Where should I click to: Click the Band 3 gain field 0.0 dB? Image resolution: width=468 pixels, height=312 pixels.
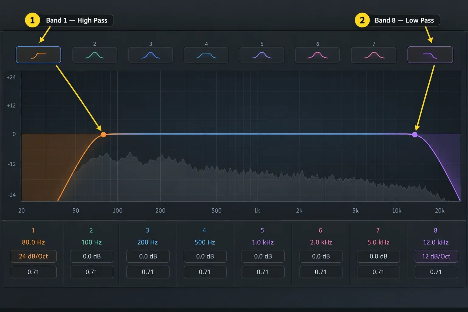[148, 256]
